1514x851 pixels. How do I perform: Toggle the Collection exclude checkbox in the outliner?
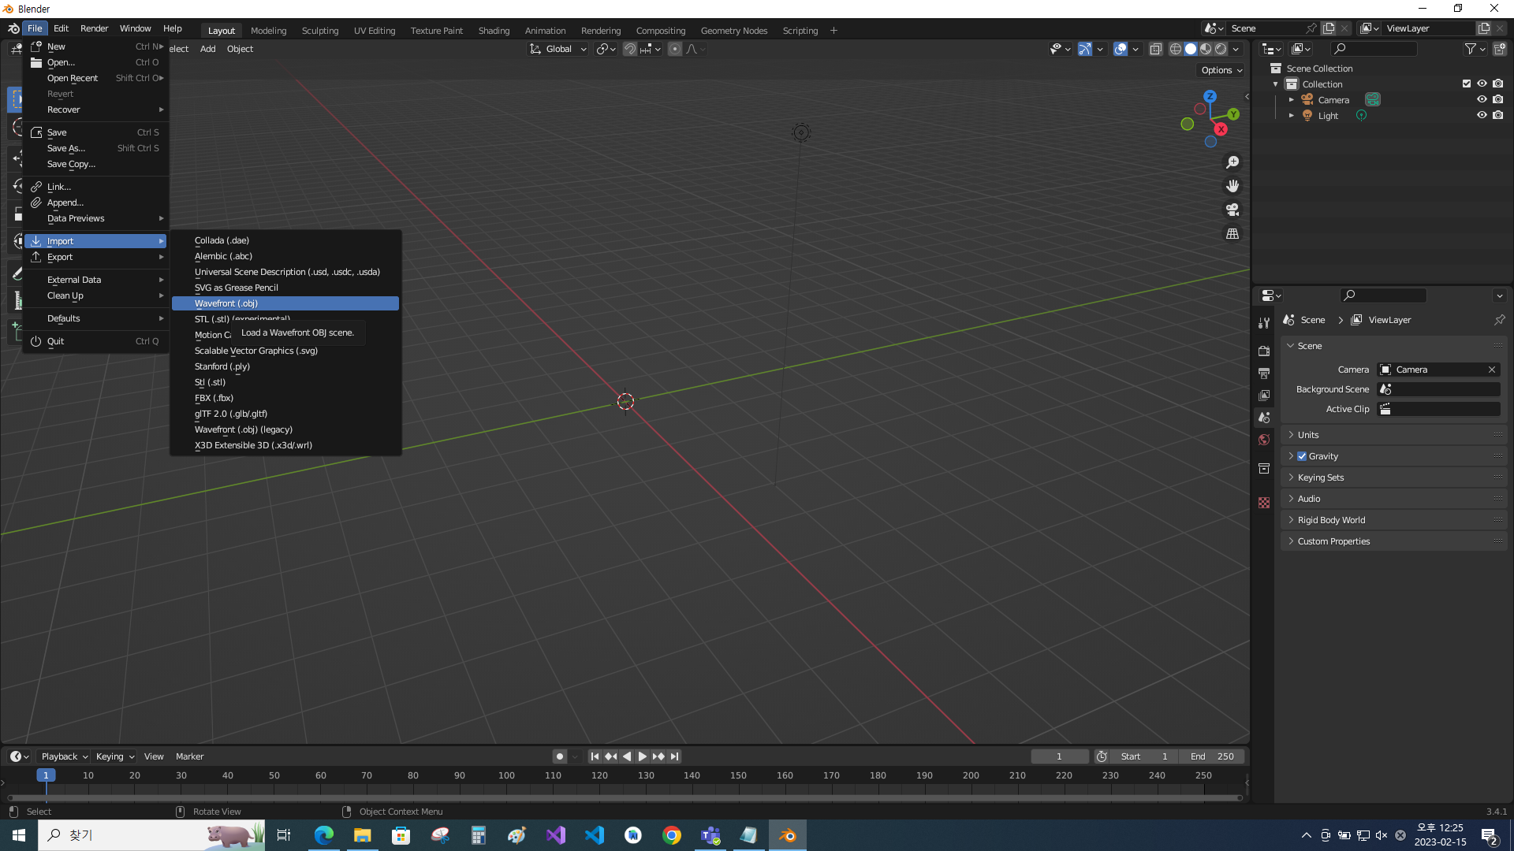(x=1467, y=84)
